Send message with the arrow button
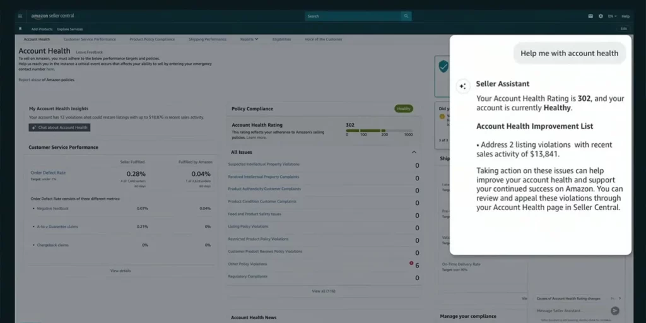Image resolution: width=646 pixels, height=323 pixels. pos(615,310)
